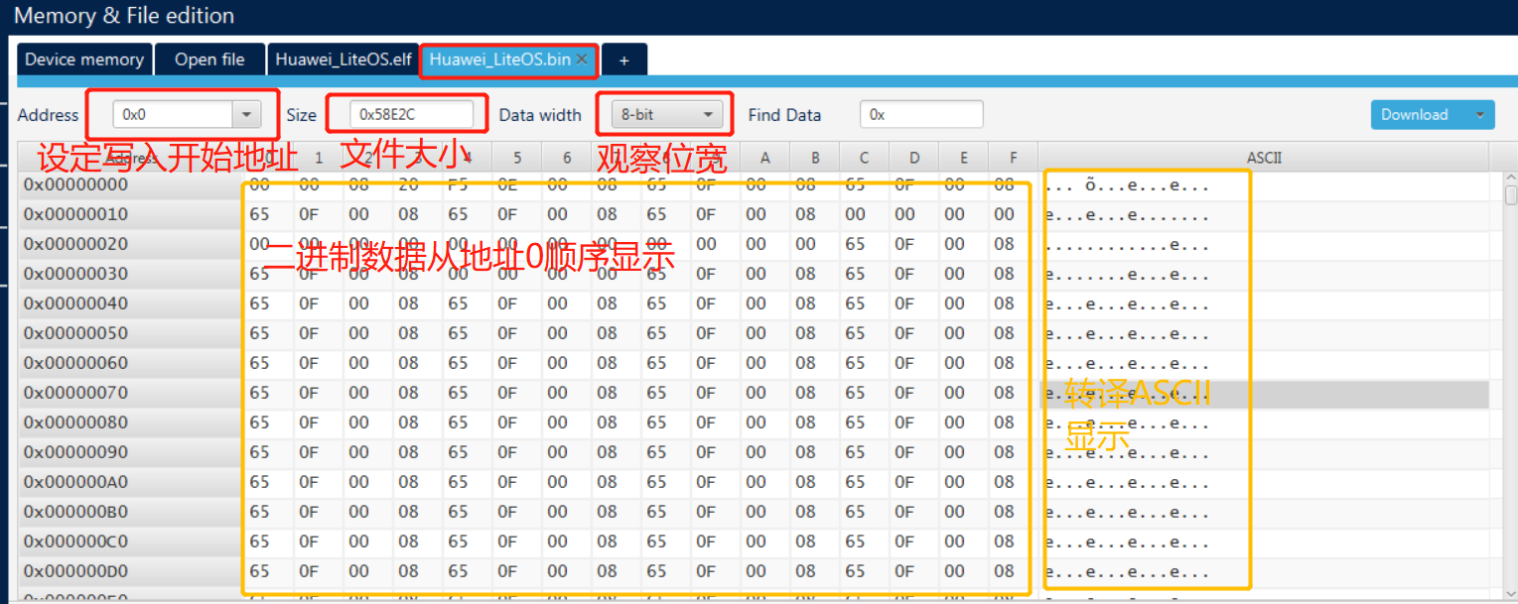The width and height of the screenshot is (1518, 604).
Task: Close the Huawei_LiteOS.bin tab
Action: pyautogui.click(x=583, y=60)
